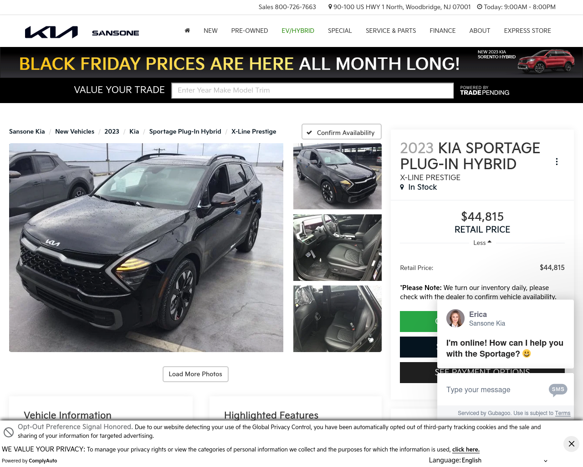Open the SERVICE & PARTS menu
The width and height of the screenshot is (583, 467).
pos(391,31)
